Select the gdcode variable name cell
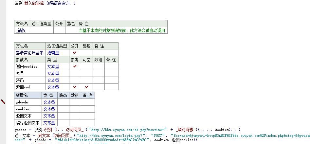Image resolution: width=310 pixels, height=144 pixels. click(x=27, y=102)
